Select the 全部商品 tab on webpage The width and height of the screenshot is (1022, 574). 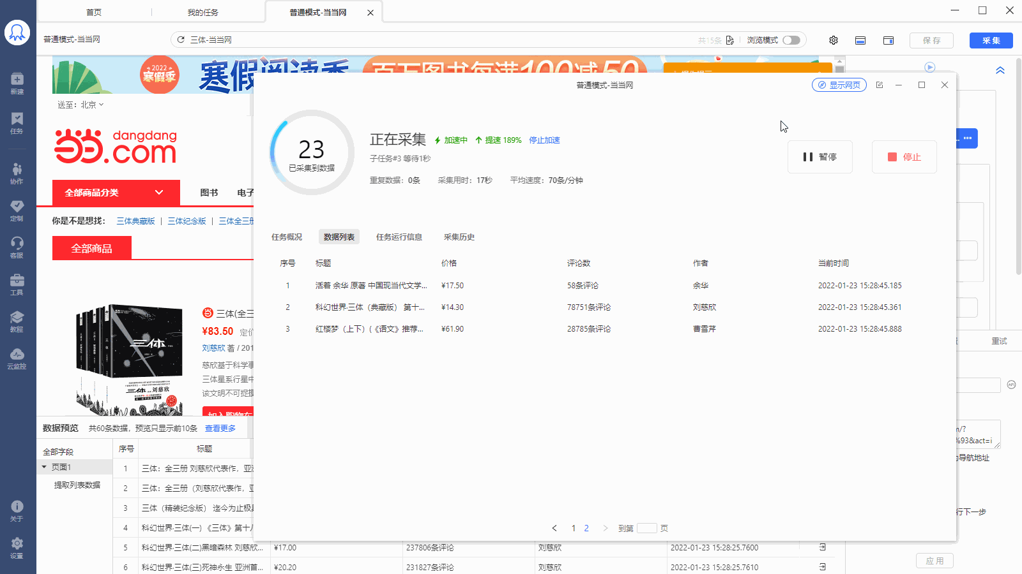[x=92, y=249]
